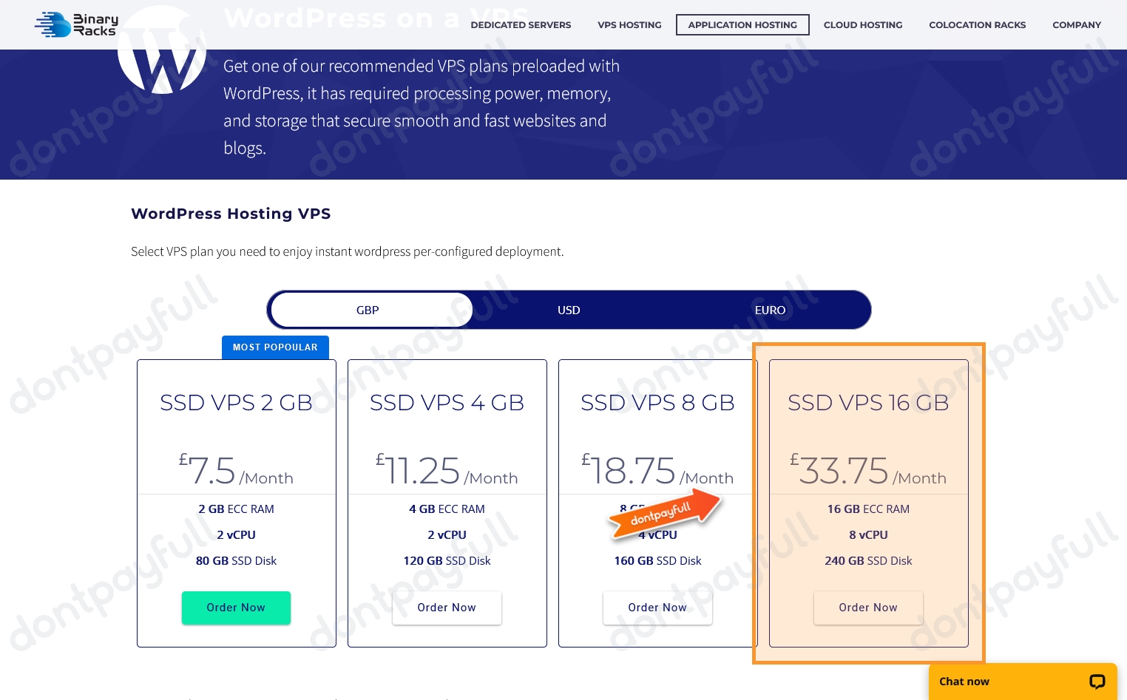Open the Dedicated Servers menu
The image size is (1127, 700).
pyautogui.click(x=521, y=25)
